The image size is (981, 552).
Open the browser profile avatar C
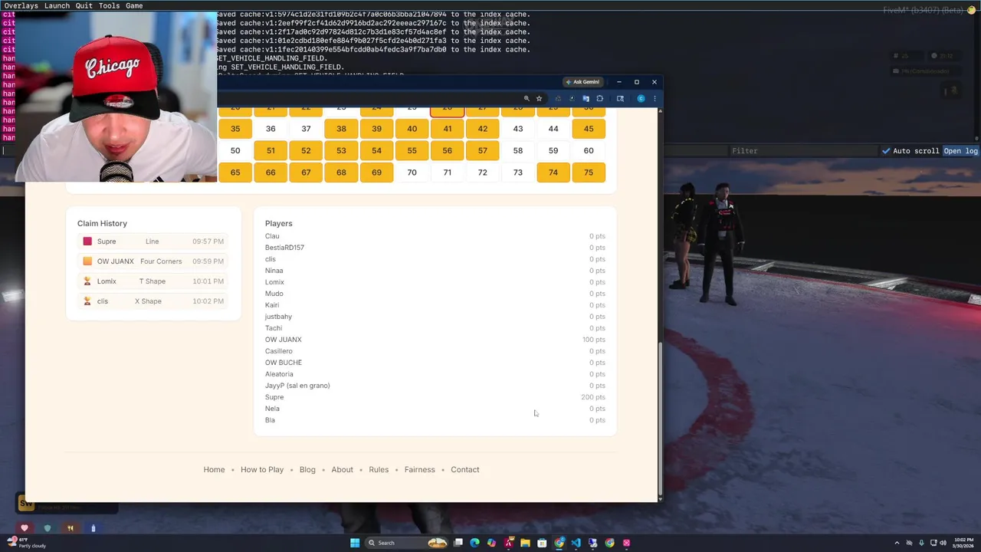[x=641, y=98]
